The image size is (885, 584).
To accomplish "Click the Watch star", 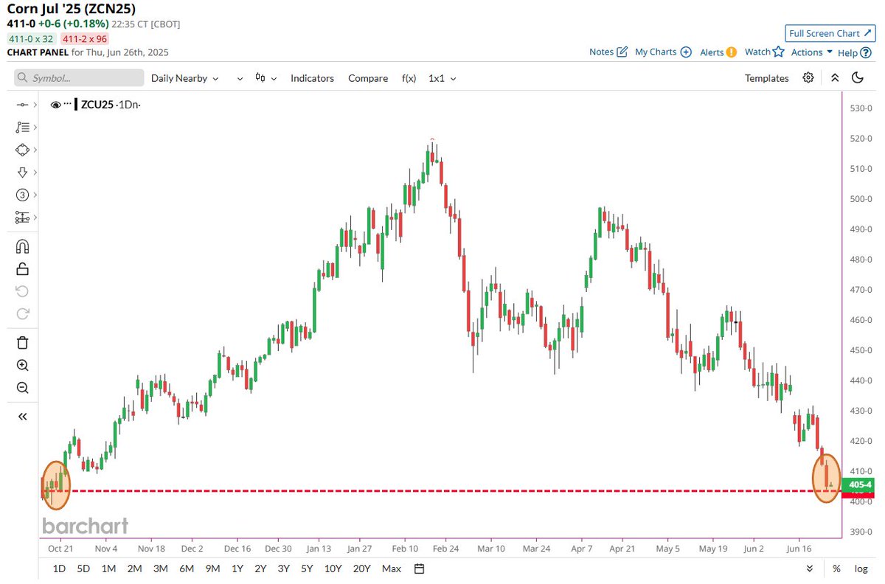I will point(764,52).
